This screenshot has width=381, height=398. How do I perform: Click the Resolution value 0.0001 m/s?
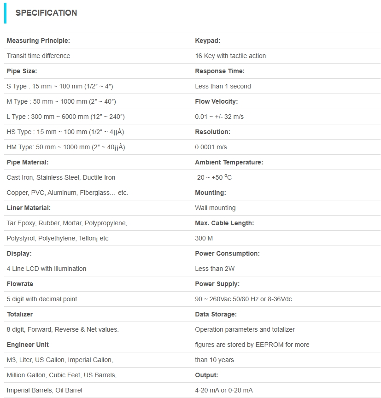[x=211, y=147]
